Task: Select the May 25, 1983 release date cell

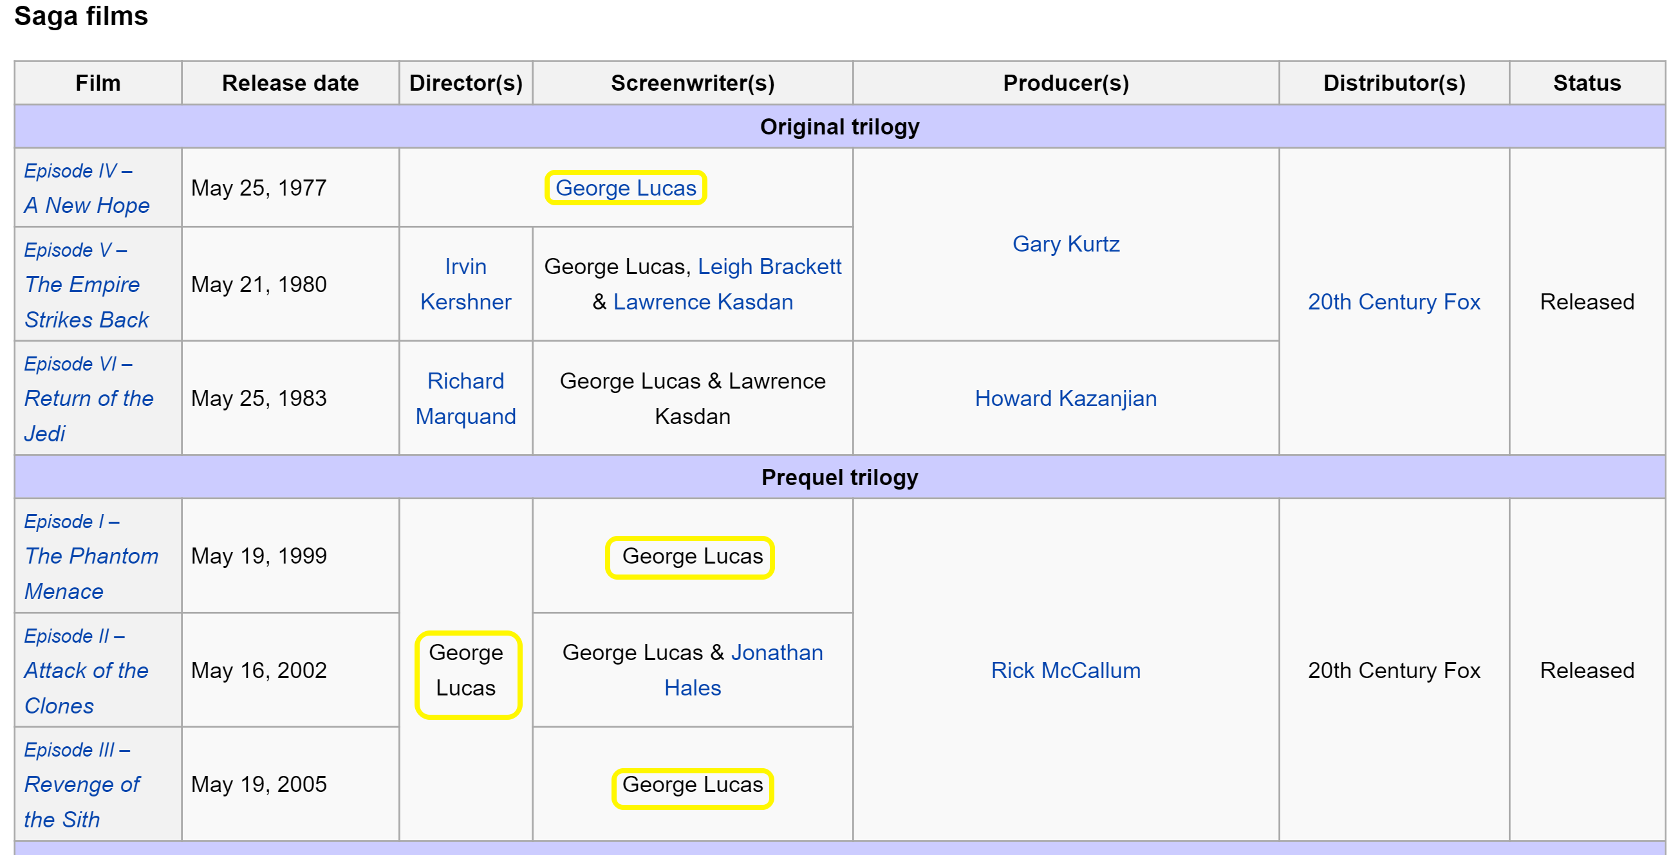Action: click(290, 398)
